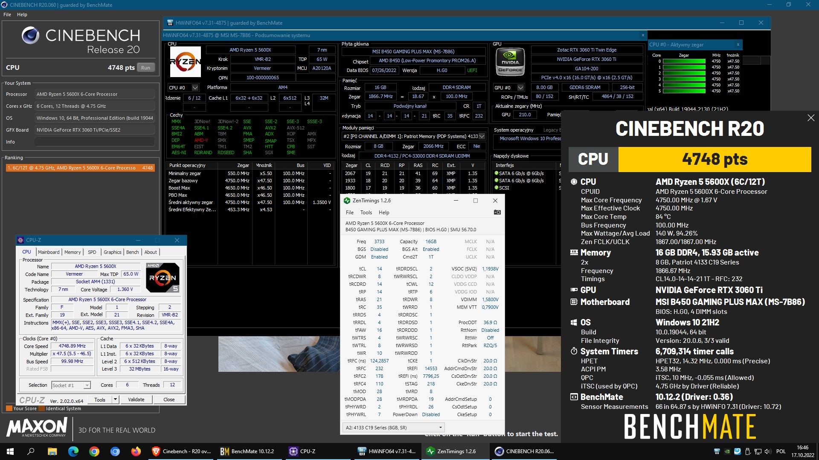Screen dimensions: 819x460
Task: Open the Socket #1 selection dropdown in CPU-Z
Action: (x=71, y=385)
